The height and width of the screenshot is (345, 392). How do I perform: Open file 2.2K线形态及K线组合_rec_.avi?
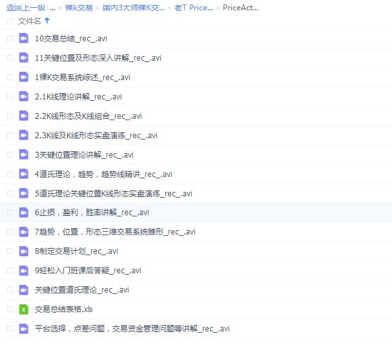pos(88,116)
